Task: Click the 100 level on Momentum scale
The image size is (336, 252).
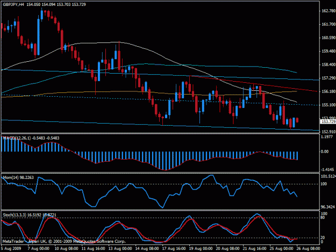Action: coord(324,184)
